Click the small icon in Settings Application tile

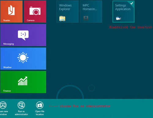(118, 18)
